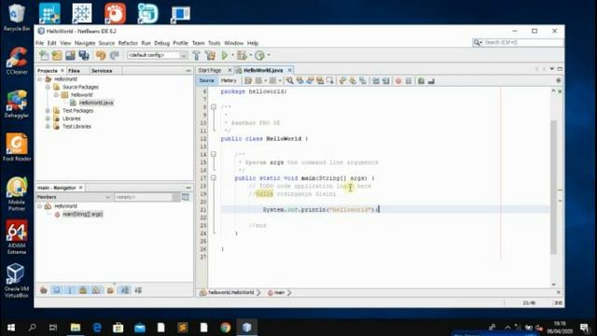Click the Uncomment editor toolbar icon
597x336 pixels.
pyautogui.click(x=431, y=81)
